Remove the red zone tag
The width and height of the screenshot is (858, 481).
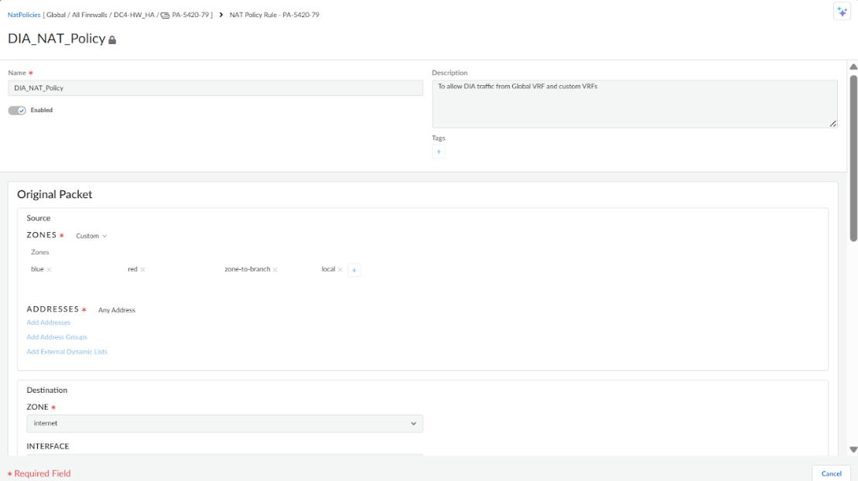pos(143,270)
